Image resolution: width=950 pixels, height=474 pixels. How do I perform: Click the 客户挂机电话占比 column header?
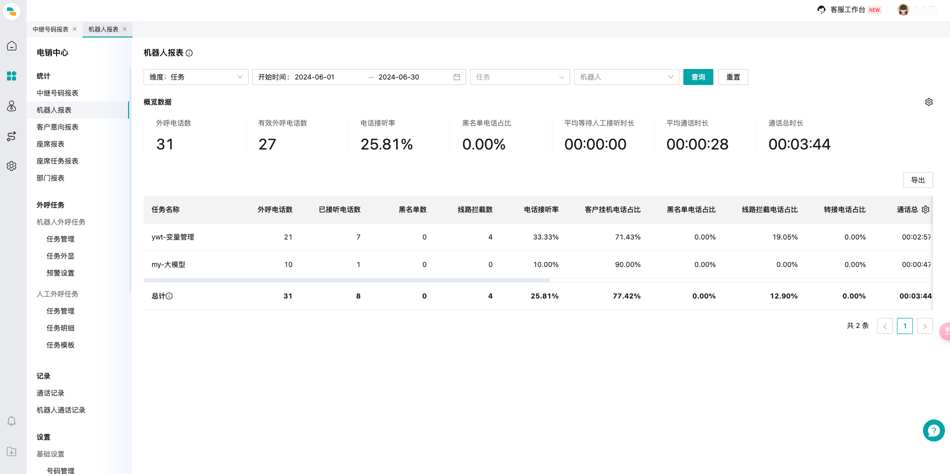point(613,209)
